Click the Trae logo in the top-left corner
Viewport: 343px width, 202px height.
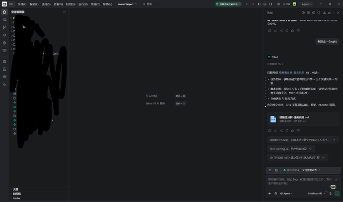tap(4, 4)
